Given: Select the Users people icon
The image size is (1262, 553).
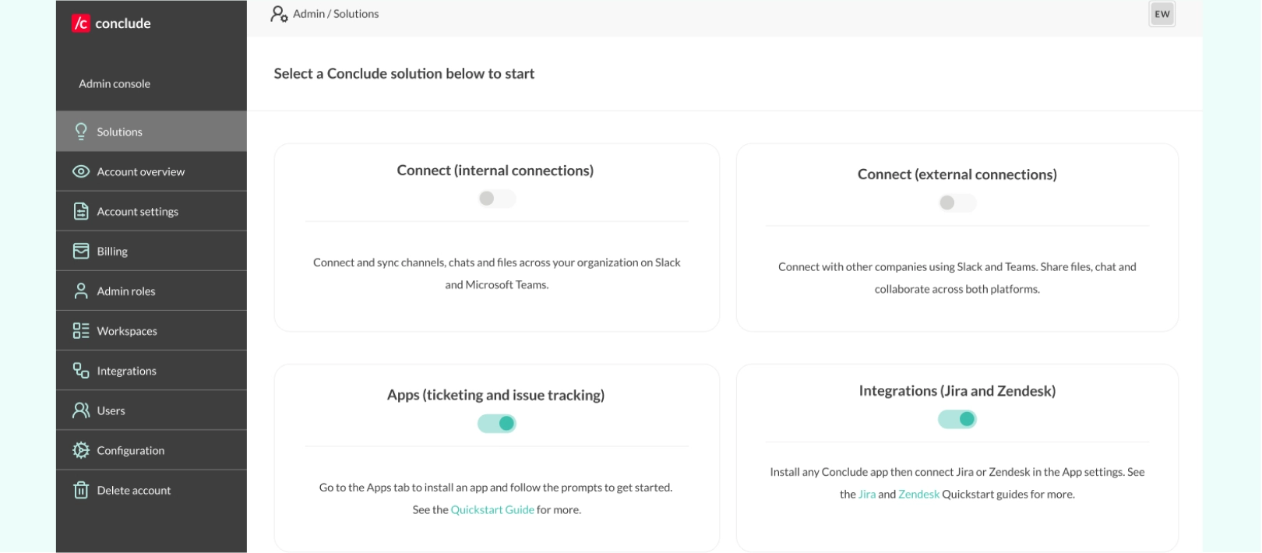Looking at the screenshot, I should [80, 410].
